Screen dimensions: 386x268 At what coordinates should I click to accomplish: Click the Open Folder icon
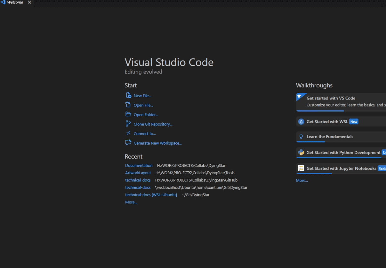128,114
